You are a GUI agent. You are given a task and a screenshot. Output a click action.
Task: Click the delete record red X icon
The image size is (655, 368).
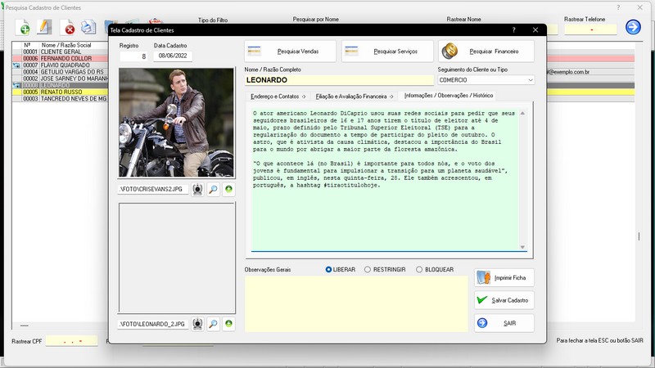67,28
